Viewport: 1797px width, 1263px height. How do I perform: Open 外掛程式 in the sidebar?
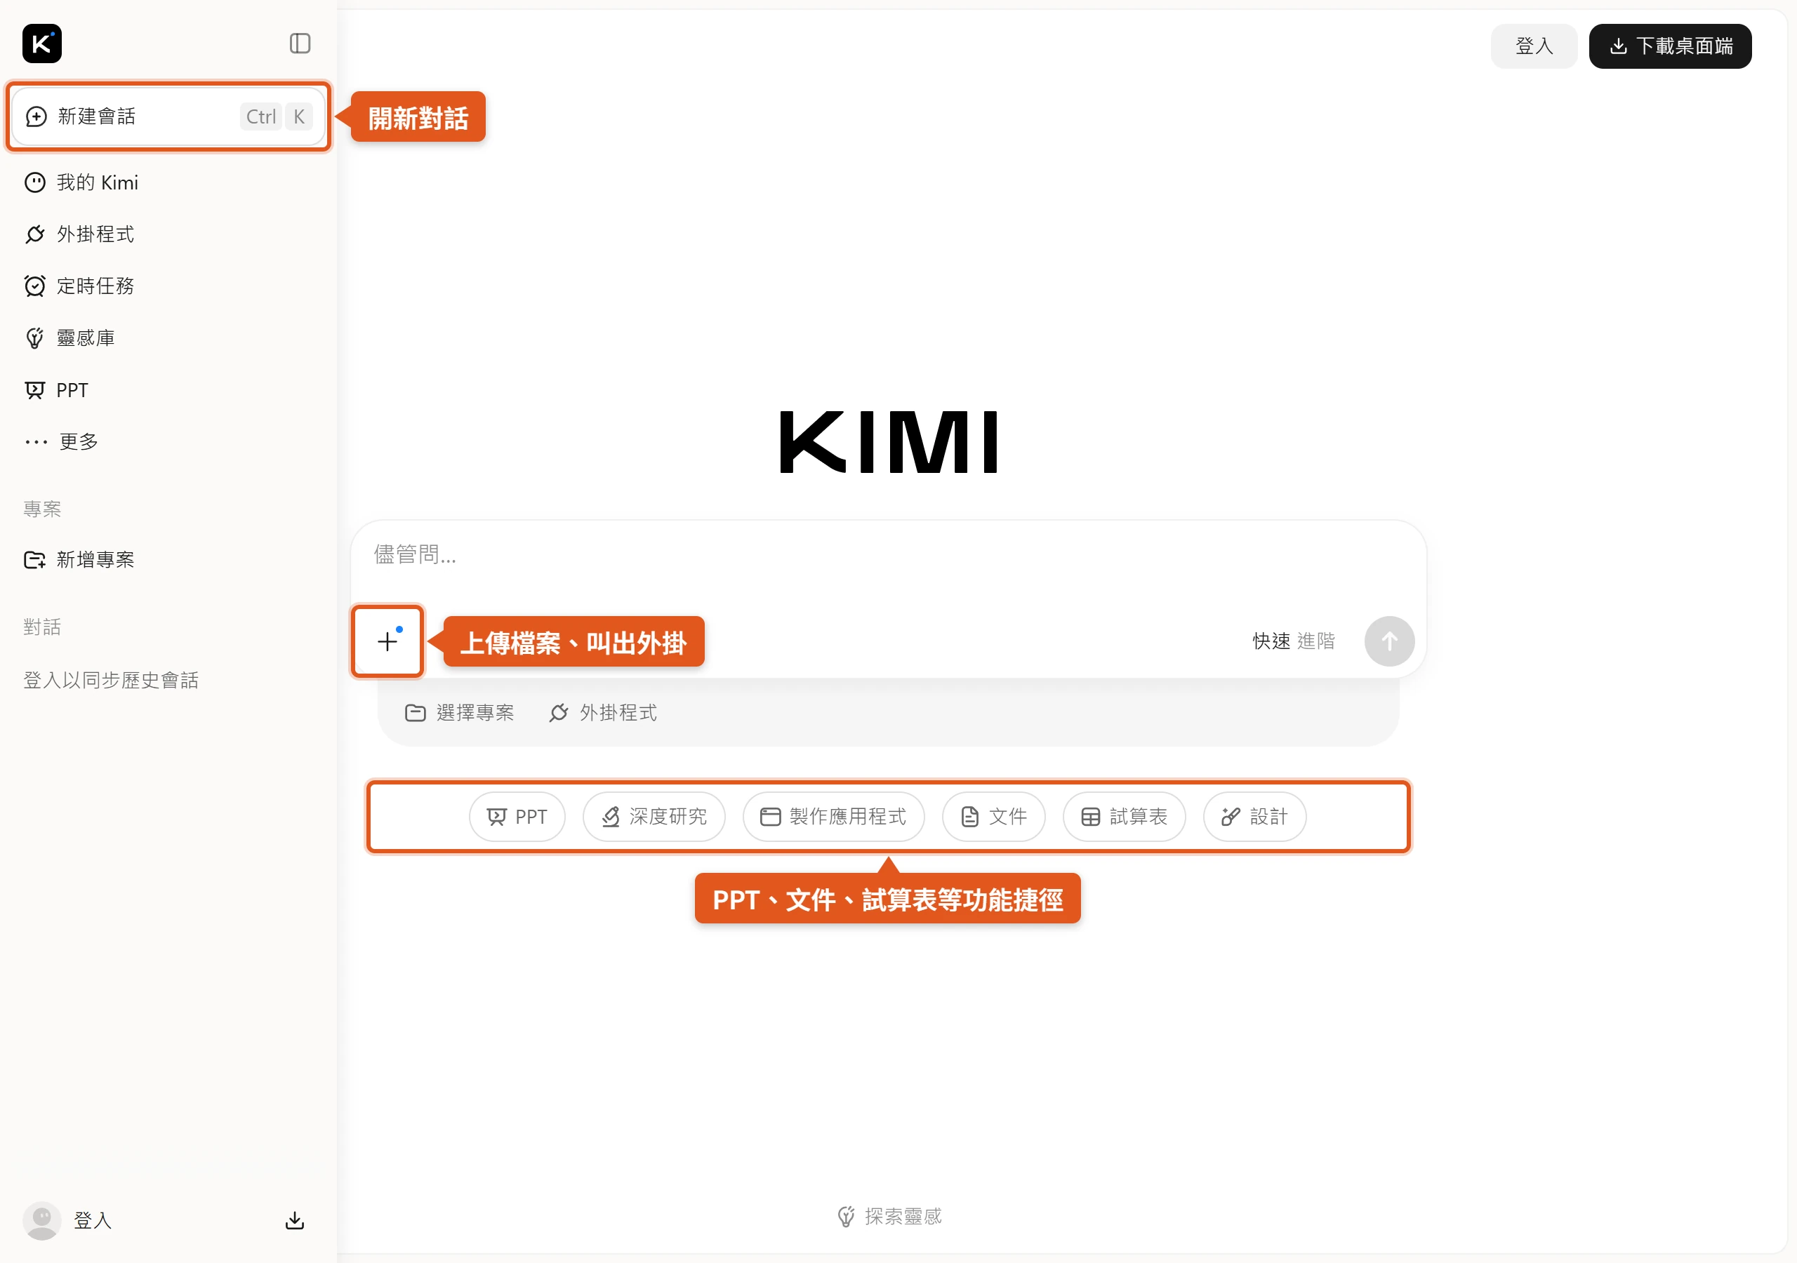[80, 234]
